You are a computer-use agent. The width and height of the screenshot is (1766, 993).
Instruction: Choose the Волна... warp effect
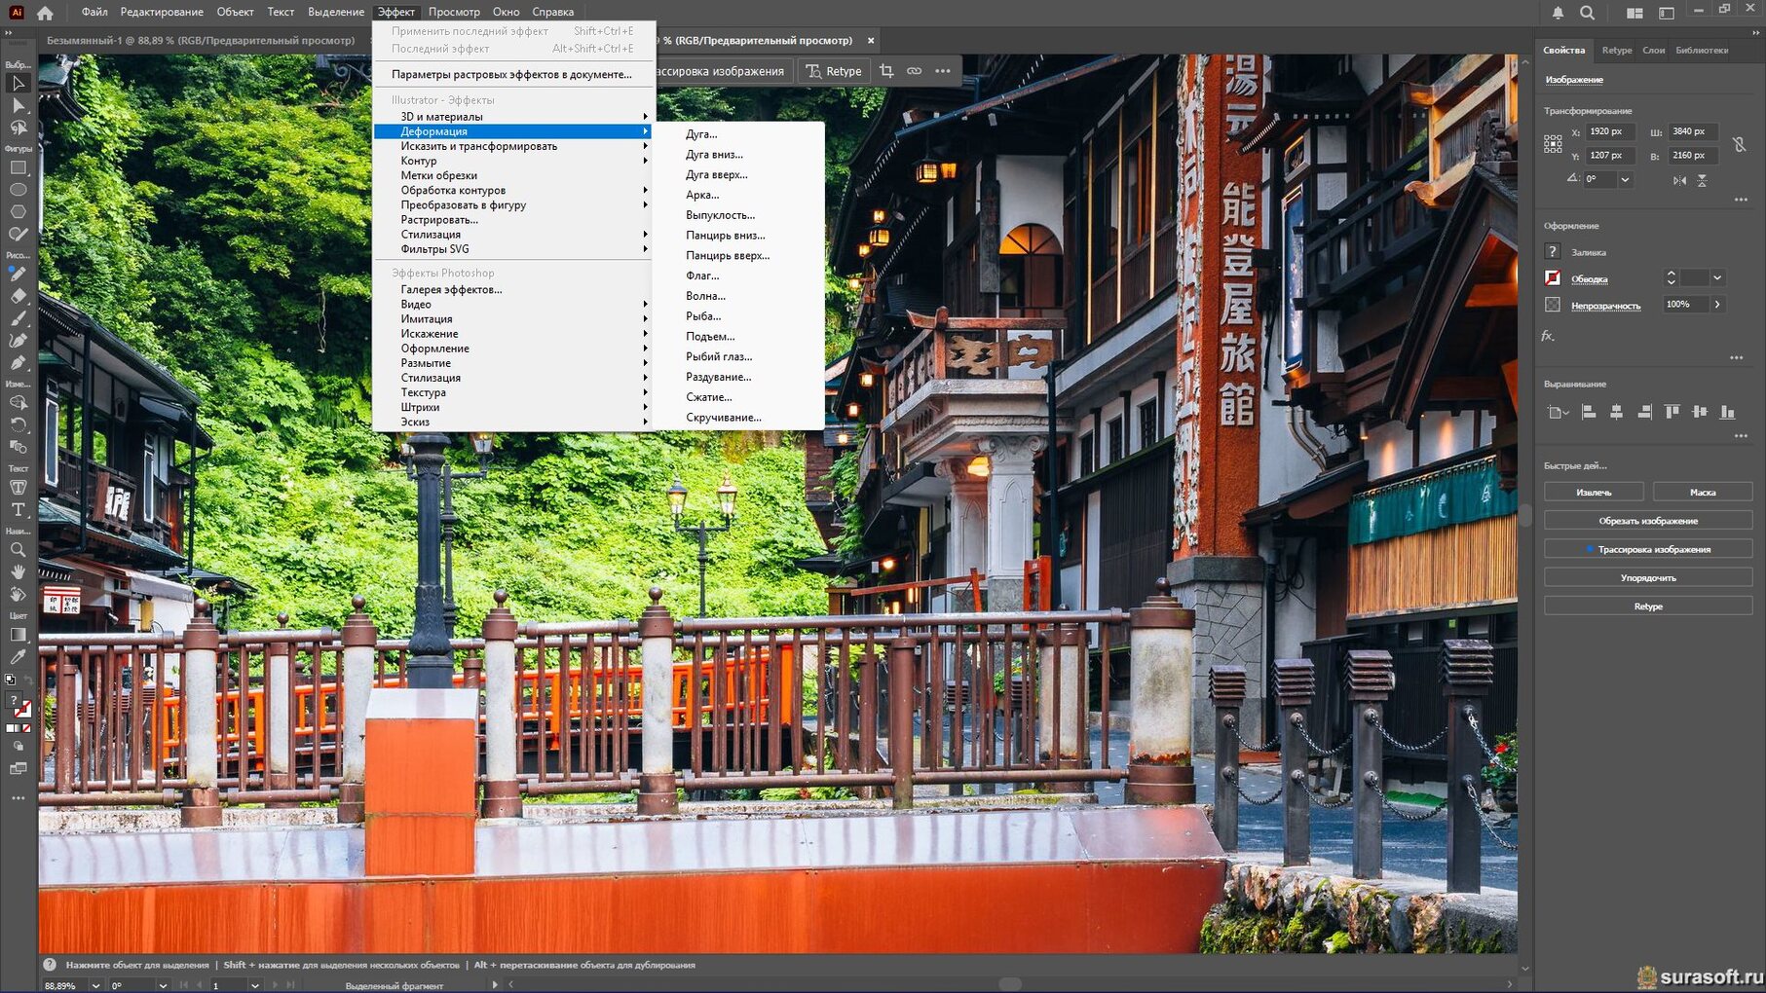(705, 296)
